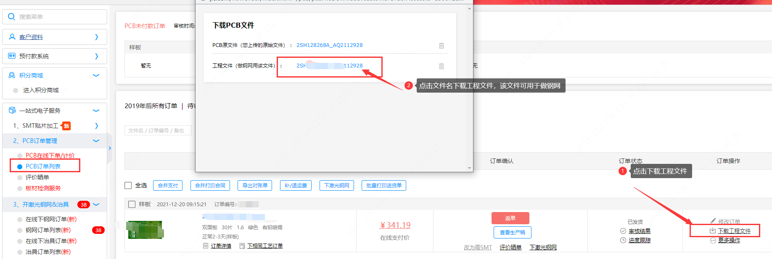
Task: Open PCB订单列表 in the sidebar
Action: [43, 166]
